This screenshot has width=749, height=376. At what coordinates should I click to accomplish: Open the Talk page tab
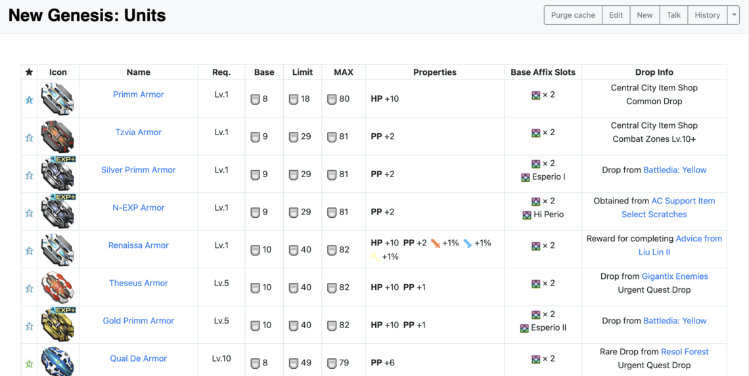(673, 15)
